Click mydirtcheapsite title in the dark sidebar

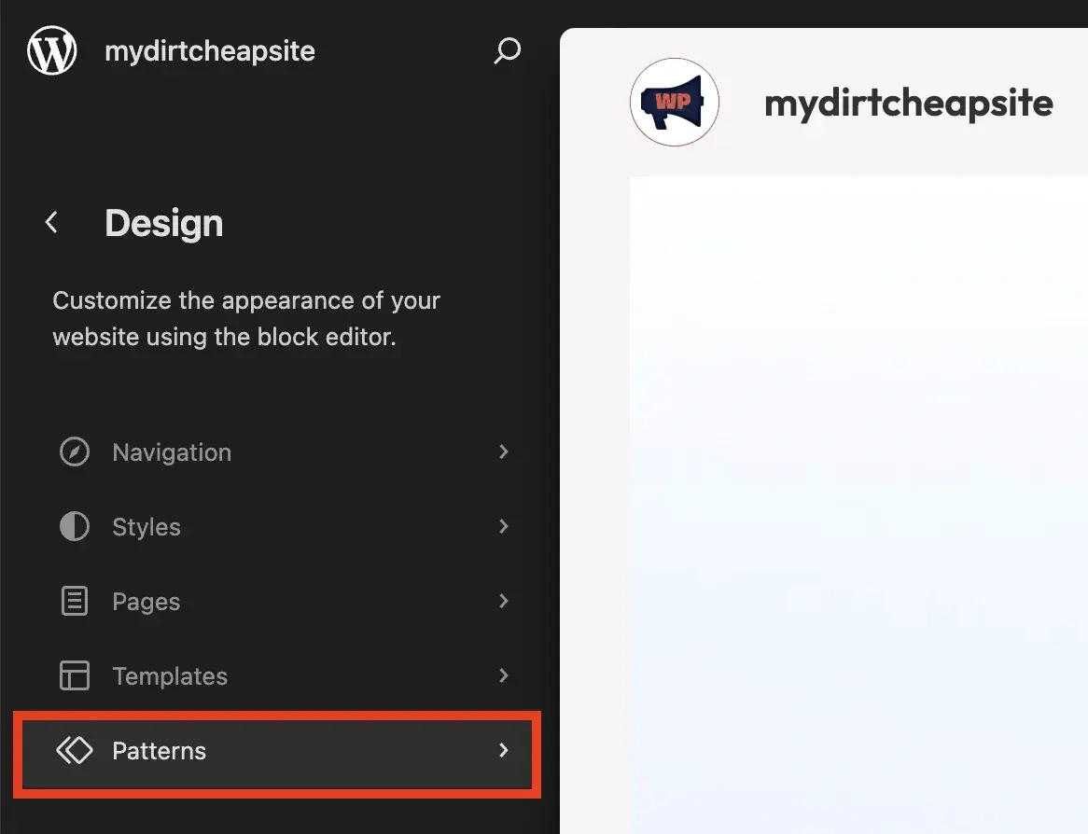(x=210, y=51)
